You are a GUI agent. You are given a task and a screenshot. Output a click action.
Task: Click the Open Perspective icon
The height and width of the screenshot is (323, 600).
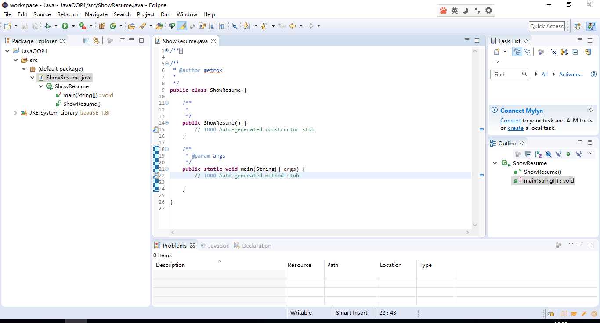pos(578,26)
